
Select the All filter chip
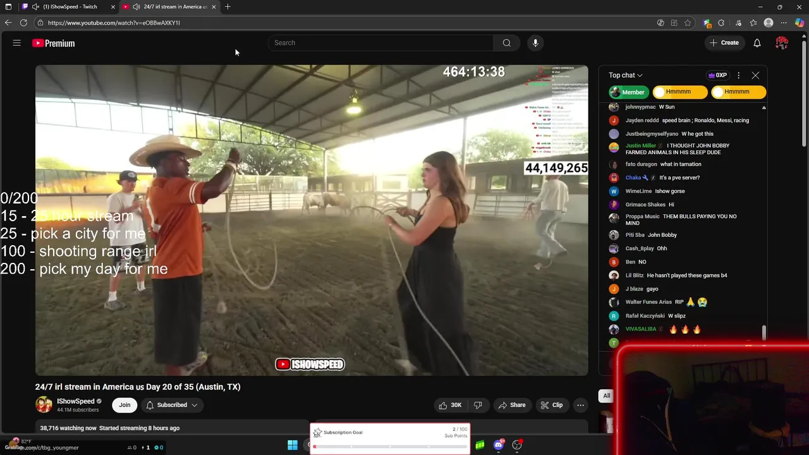pos(607,396)
